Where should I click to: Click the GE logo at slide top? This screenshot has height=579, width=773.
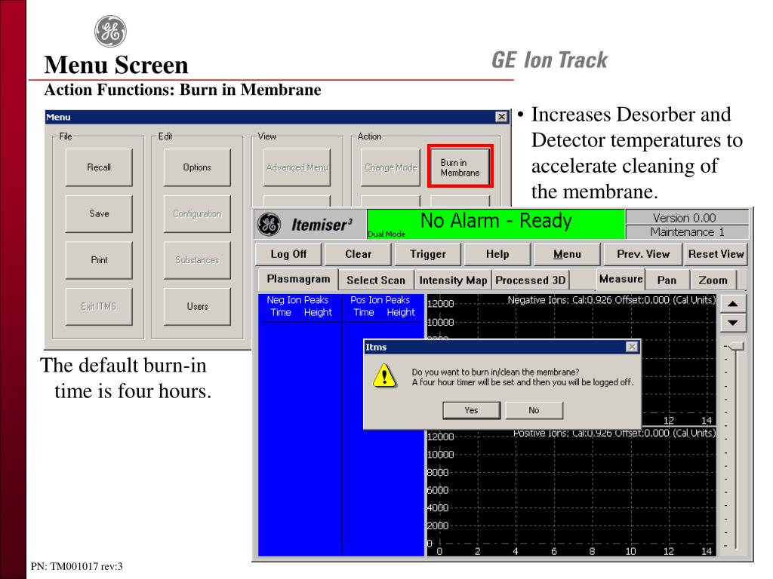(x=110, y=31)
